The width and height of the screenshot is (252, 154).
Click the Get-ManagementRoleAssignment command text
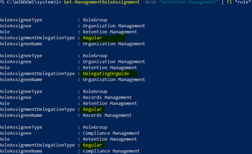(x=102, y=2)
